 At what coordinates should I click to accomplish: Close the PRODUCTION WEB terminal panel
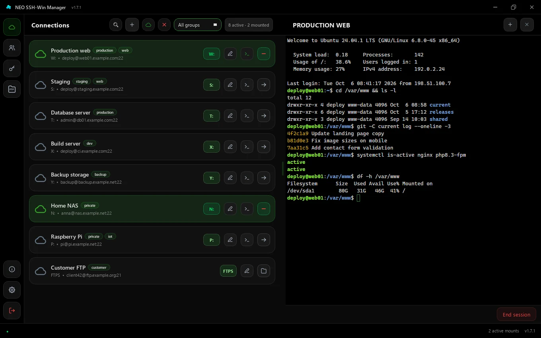[527, 25]
